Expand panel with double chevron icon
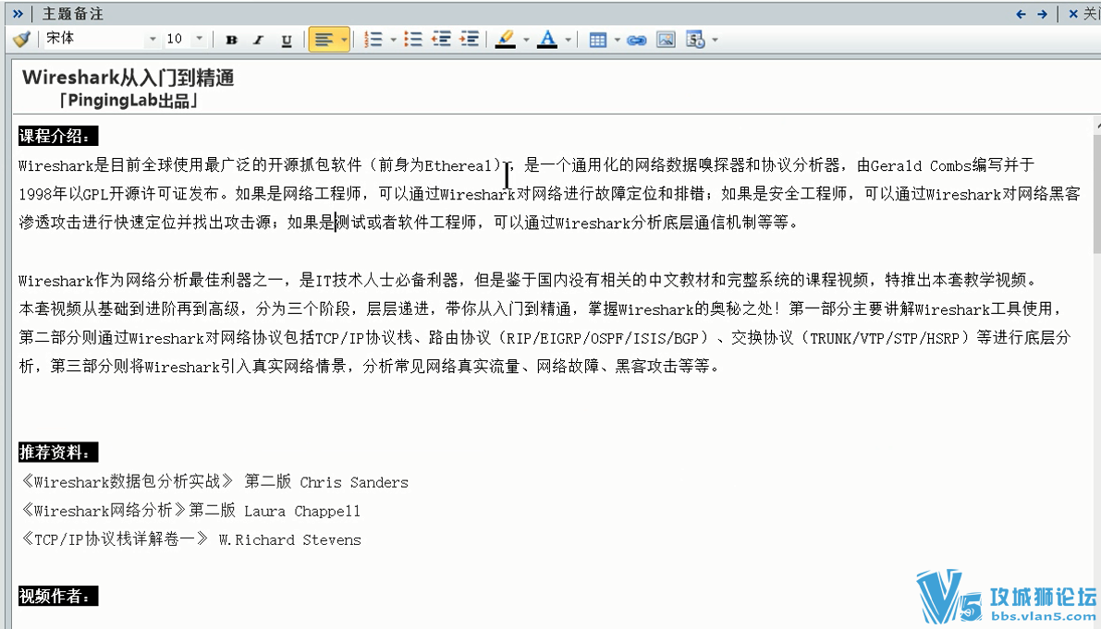The width and height of the screenshot is (1101, 629). [x=18, y=13]
